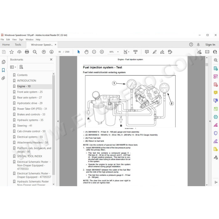This screenshot has height=219, width=219.
Task: Open notifications bell
Action: pos(198,44)
